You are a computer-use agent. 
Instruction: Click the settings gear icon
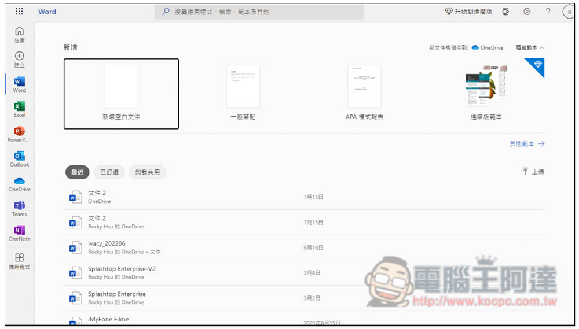coord(527,12)
